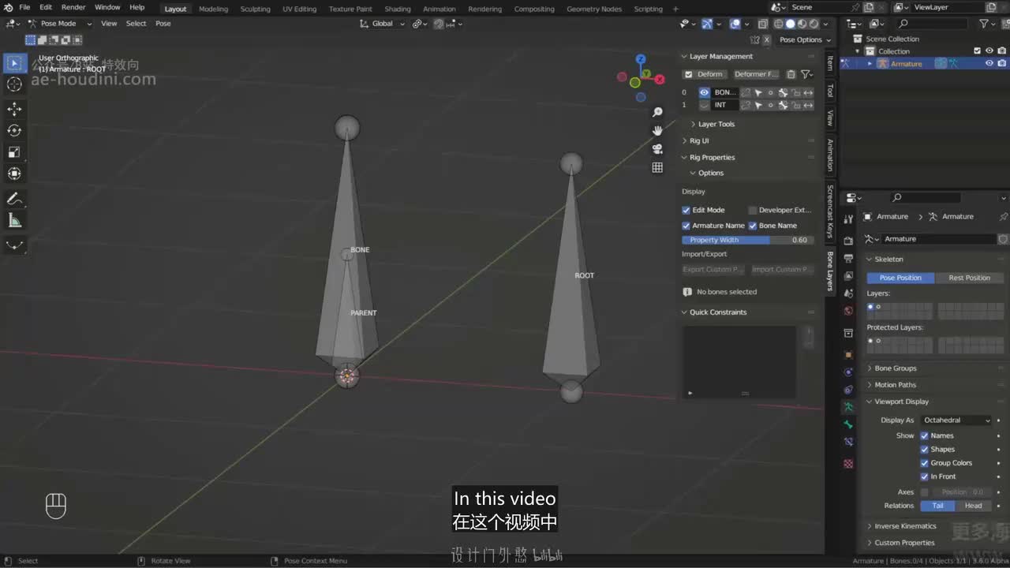Toggle Bone Name checkbox
1010x568 pixels.
click(753, 226)
